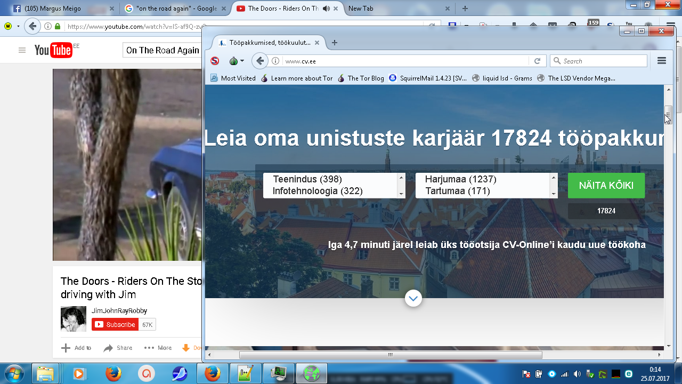Click the horizontal scrollbar of the cv.ee page
Screen dimensions: 682x384
pos(391,355)
